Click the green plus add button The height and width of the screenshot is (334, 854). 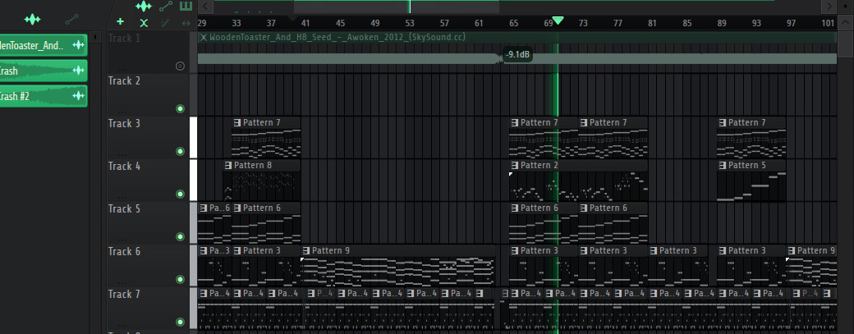120,22
